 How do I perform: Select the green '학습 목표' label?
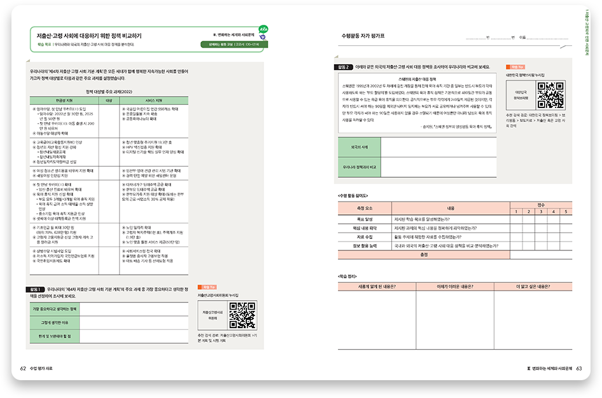point(44,45)
